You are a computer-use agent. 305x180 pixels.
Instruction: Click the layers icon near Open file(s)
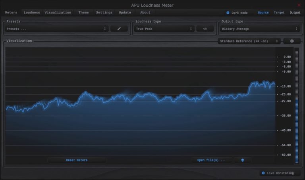click(243, 160)
